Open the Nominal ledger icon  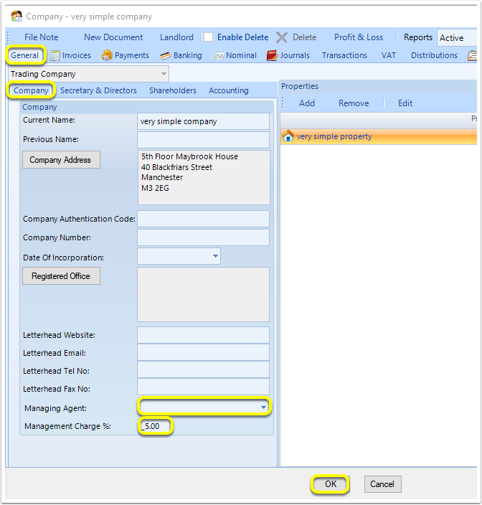point(218,56)
